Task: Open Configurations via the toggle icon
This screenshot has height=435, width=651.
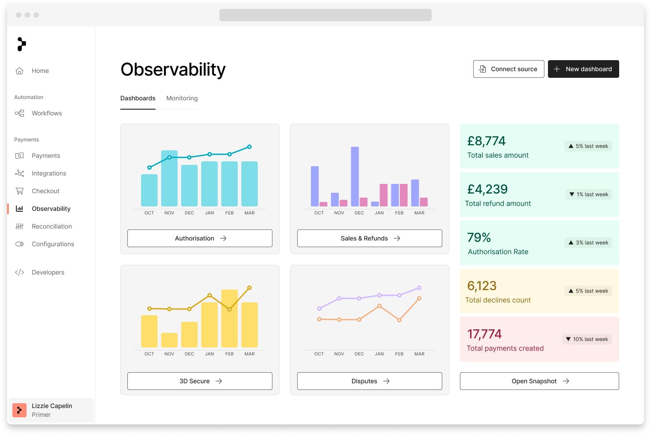Action: (19, 244)
